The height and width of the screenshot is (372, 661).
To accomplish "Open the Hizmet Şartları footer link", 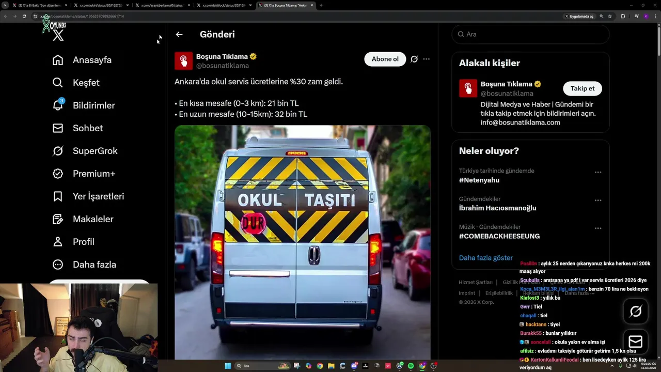I will [476, 283].
